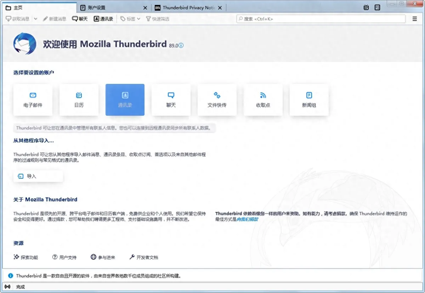425x293 pixels.
Task: Open the 用户支持 link
Action: pos(64,257)
